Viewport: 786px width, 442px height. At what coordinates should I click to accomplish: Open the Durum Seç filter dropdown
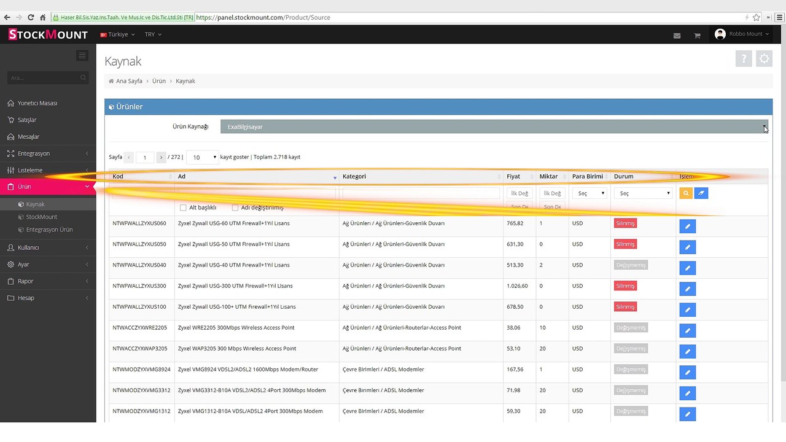click(643, 193)
